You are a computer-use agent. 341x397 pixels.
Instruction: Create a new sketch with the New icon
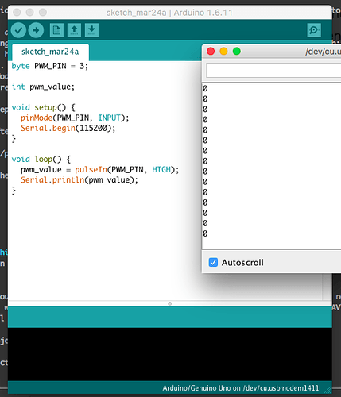[x=56, y=30]
